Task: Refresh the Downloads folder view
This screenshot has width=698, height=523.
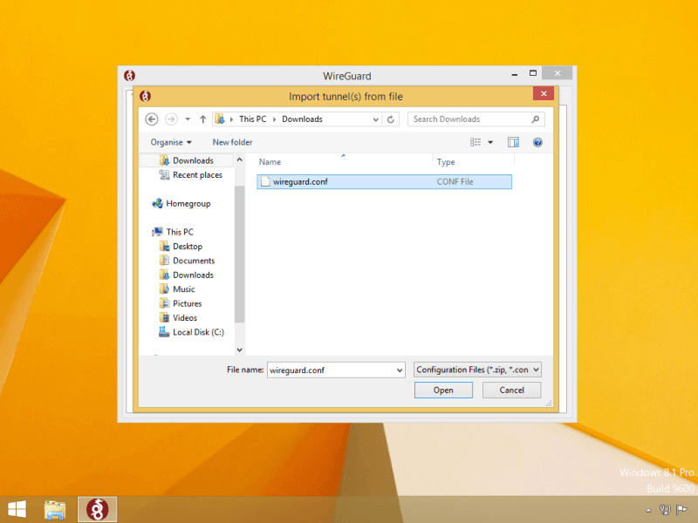Action: tap(392, 119)
